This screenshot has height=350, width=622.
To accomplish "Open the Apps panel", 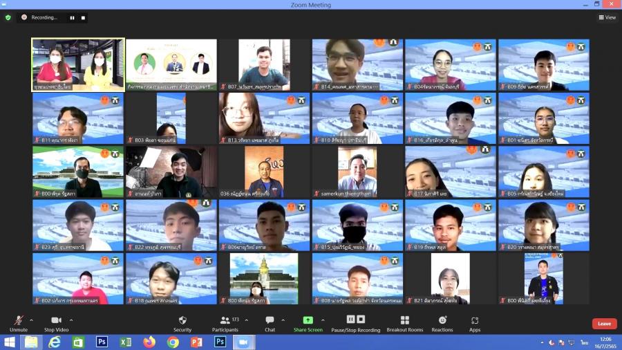I will pyautogui.click(x=475, y=320).
